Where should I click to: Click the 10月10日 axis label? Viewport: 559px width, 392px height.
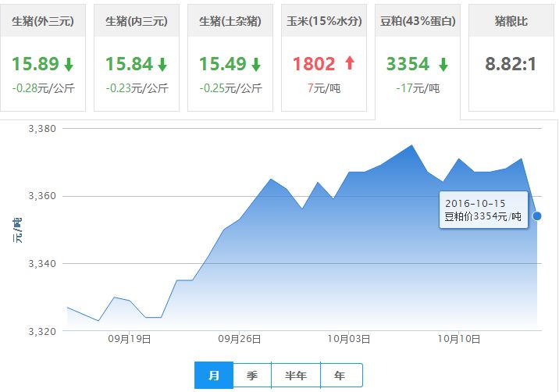click(x=459, y=339)
